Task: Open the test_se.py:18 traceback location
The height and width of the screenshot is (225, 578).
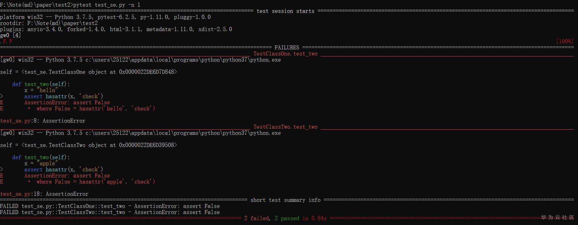Action: 21,194
